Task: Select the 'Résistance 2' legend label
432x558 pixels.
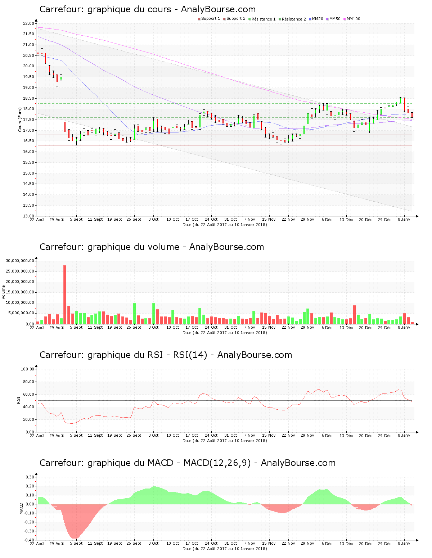Action: (x=294, y=19)
